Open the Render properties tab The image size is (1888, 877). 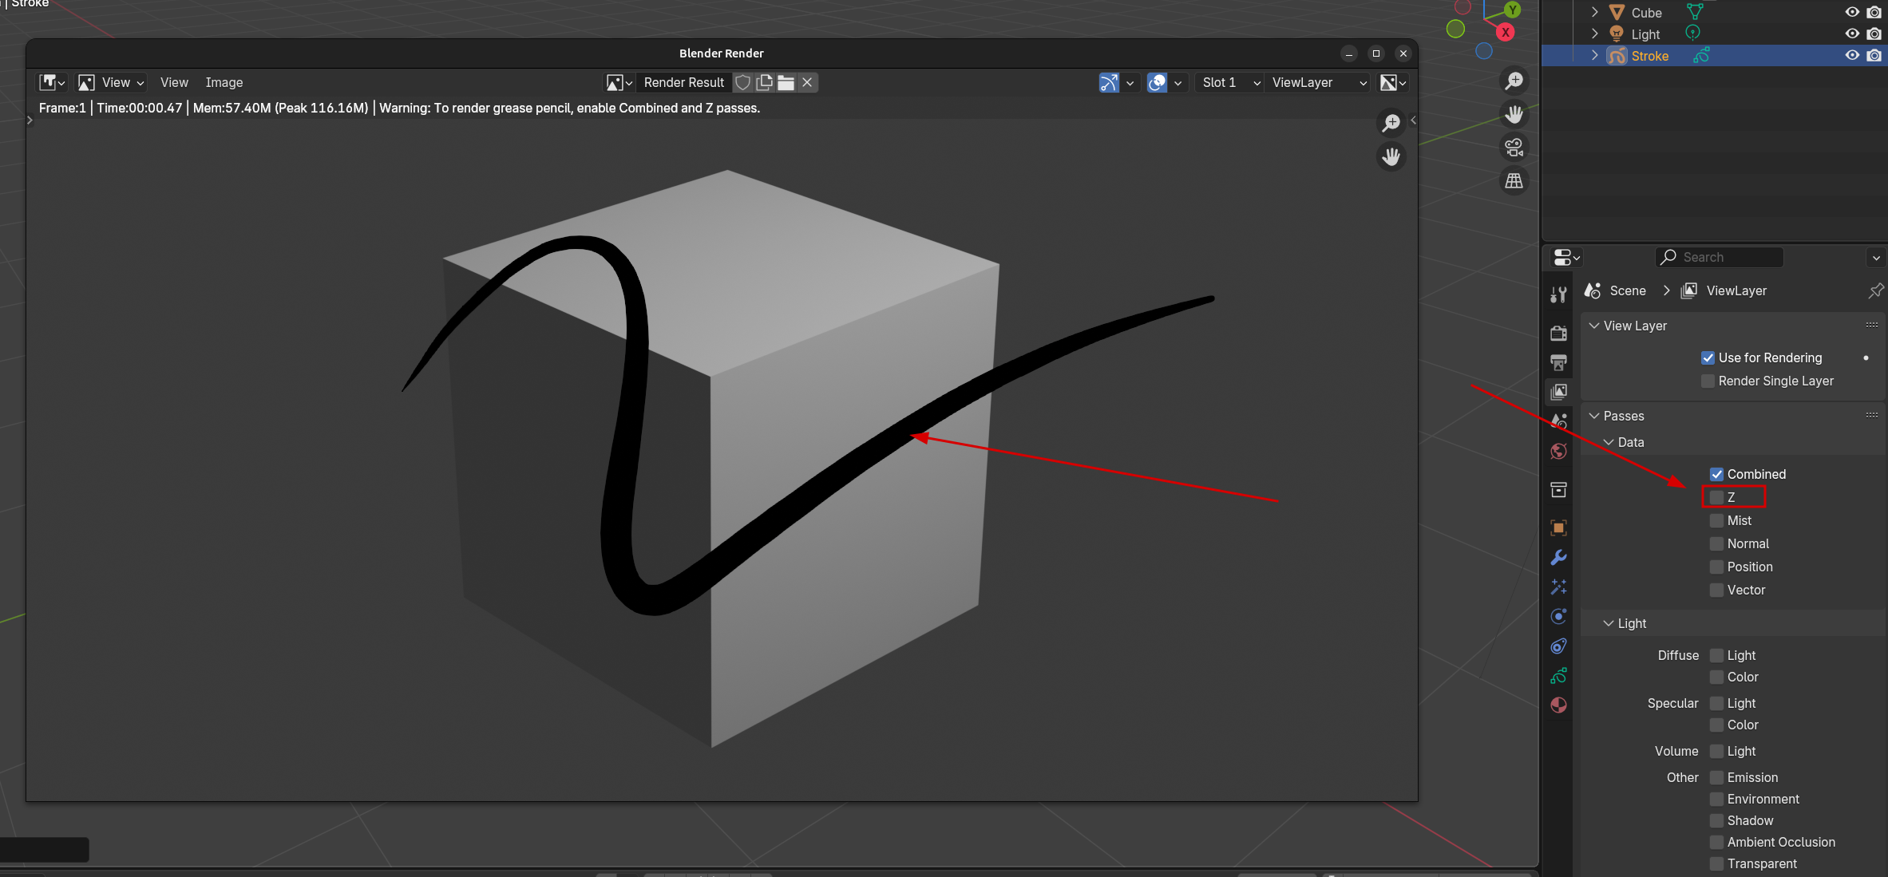coord(1558,333)
